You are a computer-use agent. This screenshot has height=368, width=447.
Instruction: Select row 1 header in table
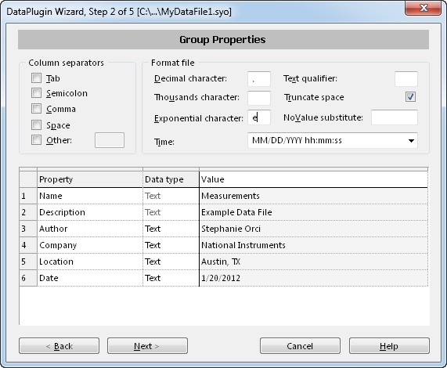28,196
